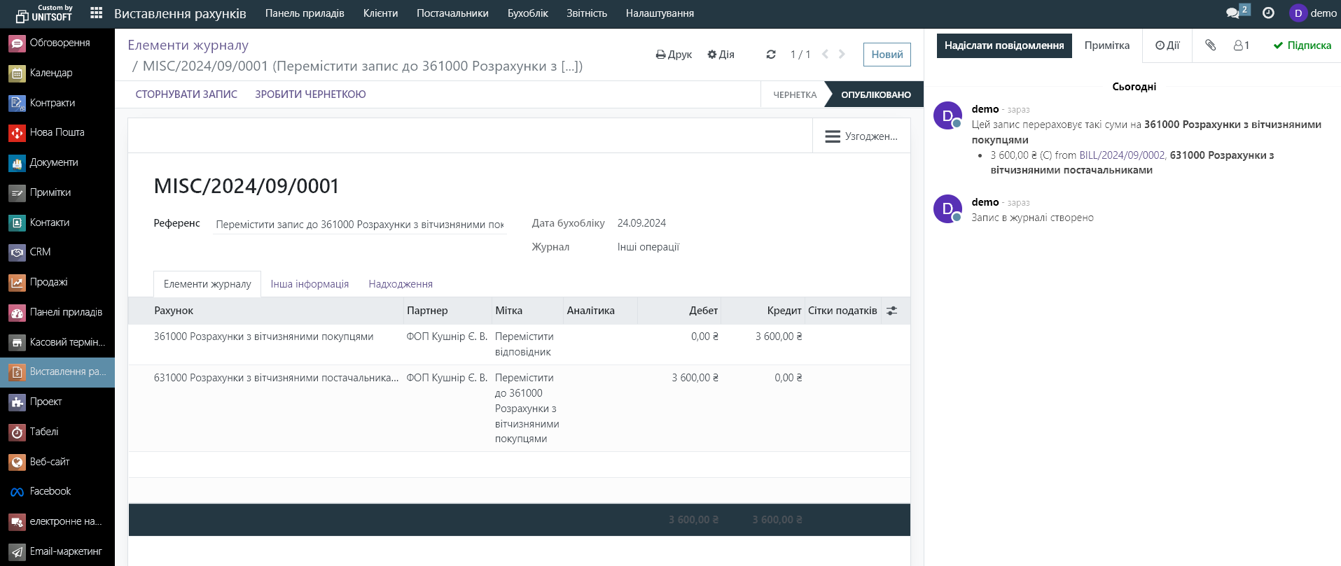Image resolution: width=1341 pixels, height=566 pixels.
Task: Open the Нова Пошта app
Action: [x=57, y=132]
